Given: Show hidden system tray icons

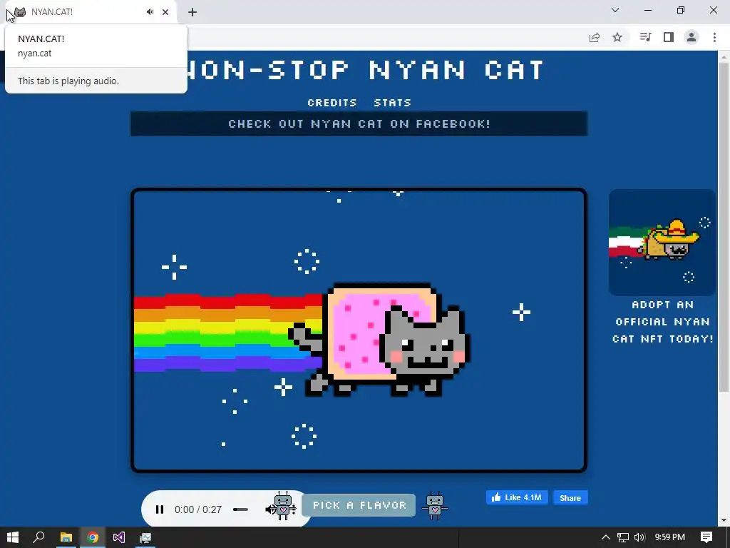Looking at the screenshot, I should [605, 537].
